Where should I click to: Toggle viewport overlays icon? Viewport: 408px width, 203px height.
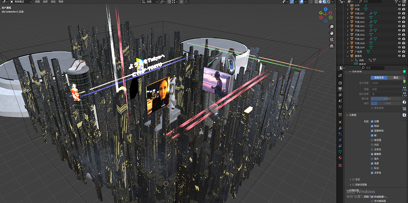pyautogui.click(x=302, y=2)
